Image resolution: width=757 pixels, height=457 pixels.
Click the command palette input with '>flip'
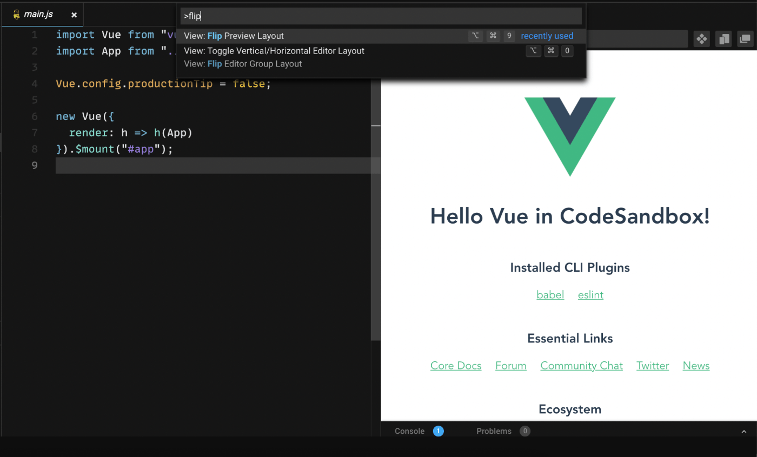click(x=381, y=16)
